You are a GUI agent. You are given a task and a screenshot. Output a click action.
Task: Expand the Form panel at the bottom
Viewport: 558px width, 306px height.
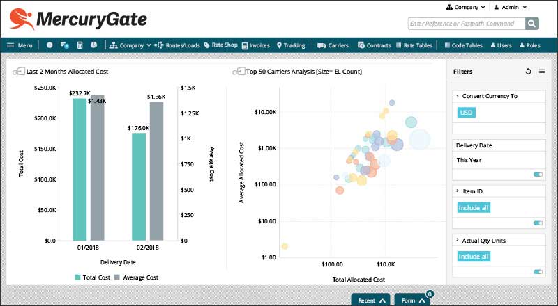coord(412,300)
